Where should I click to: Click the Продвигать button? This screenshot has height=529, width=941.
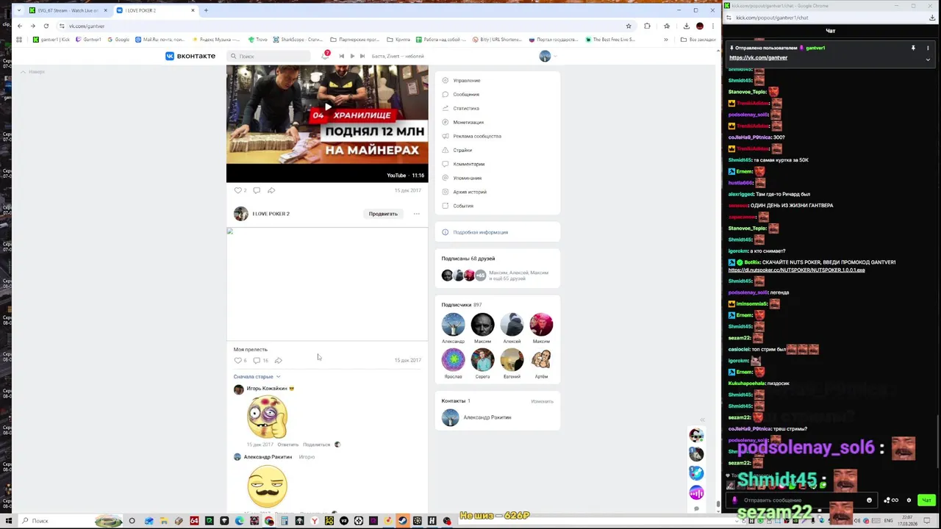(383, 214)
